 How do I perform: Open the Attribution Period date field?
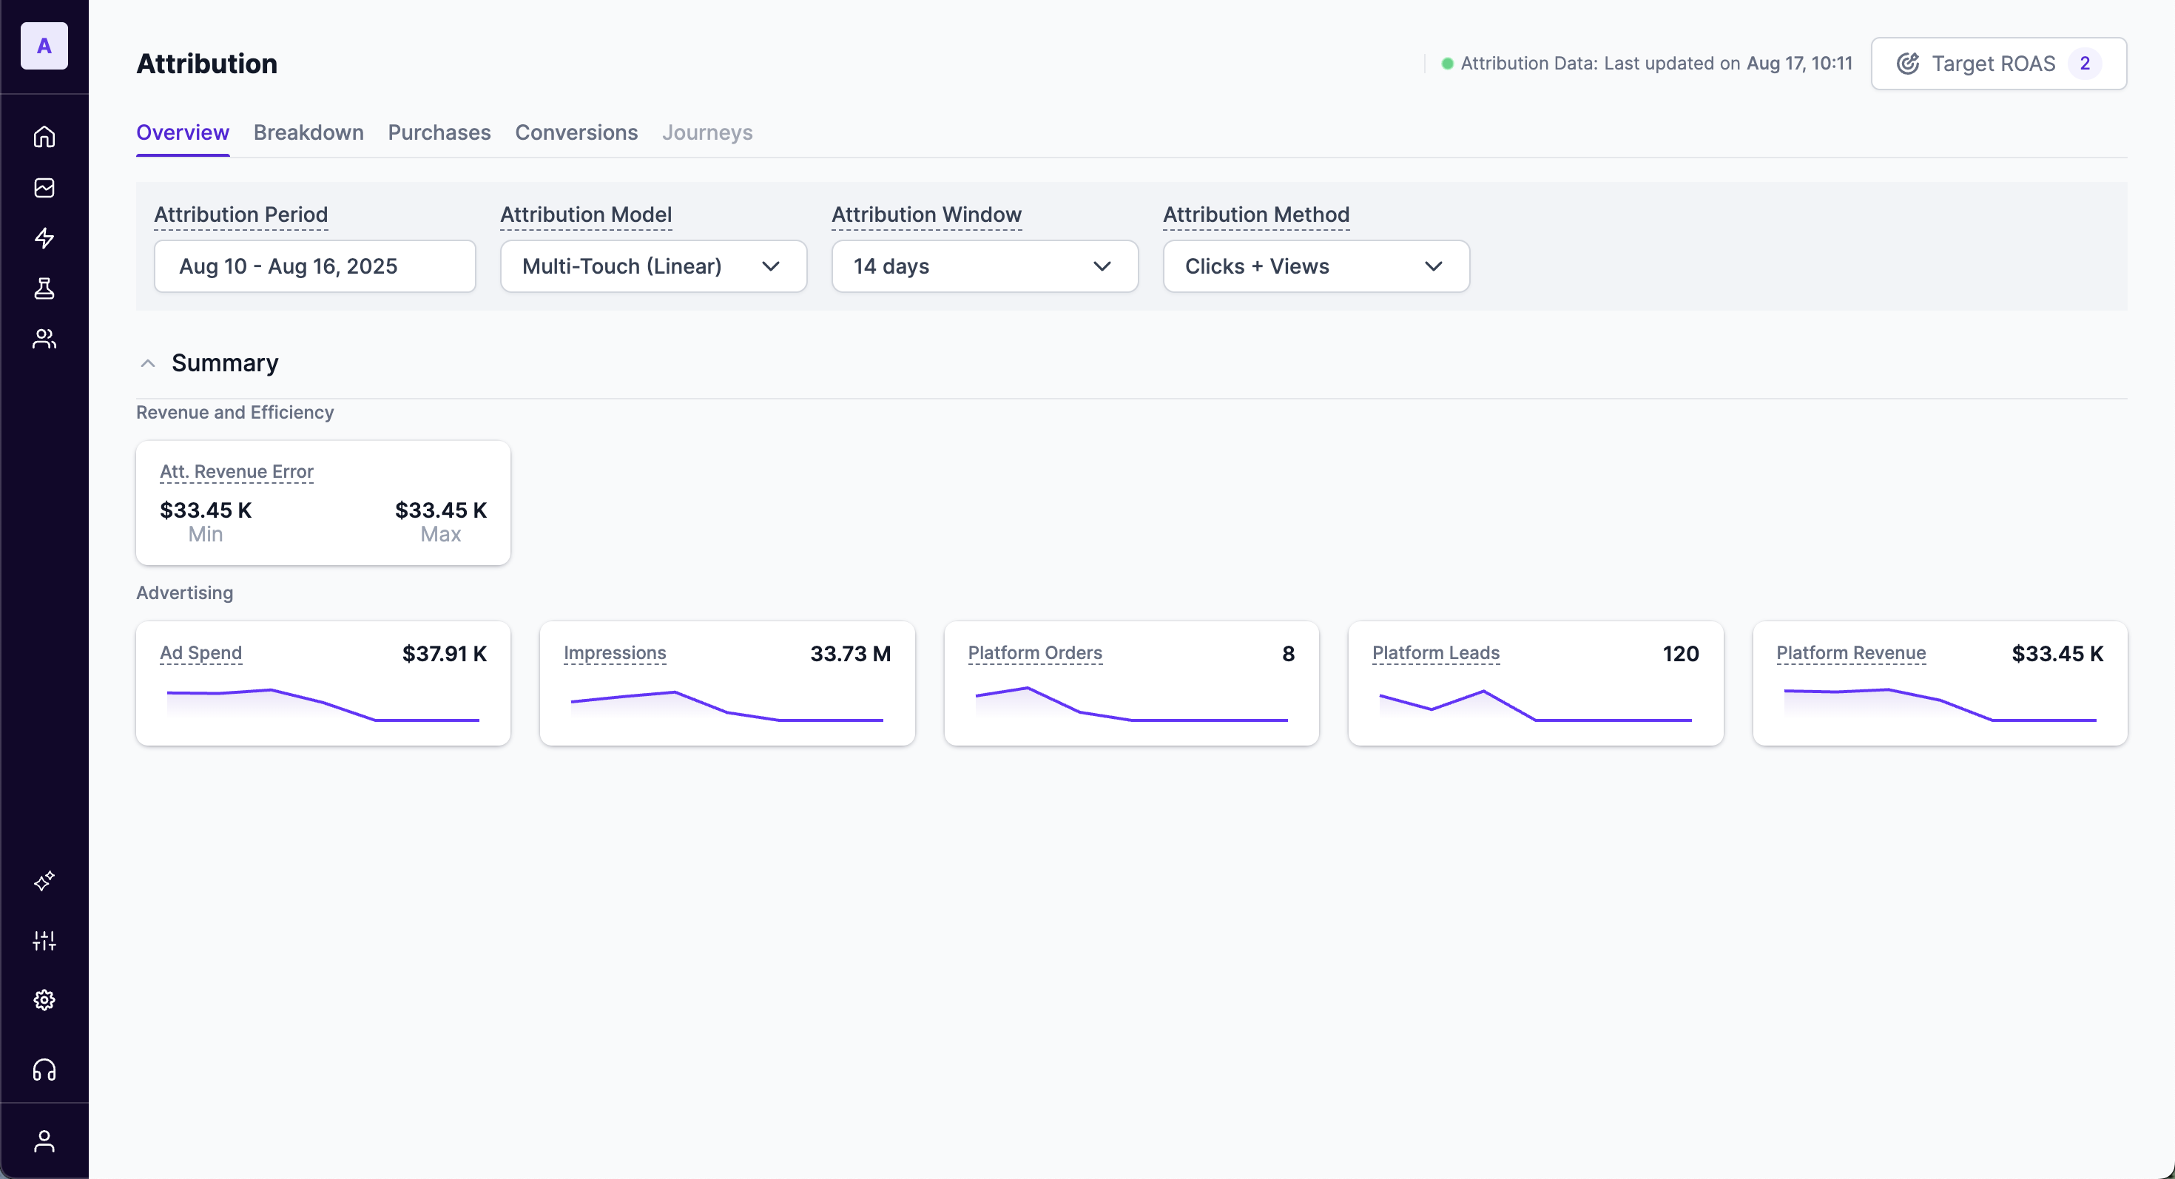[x=314, y=267]
